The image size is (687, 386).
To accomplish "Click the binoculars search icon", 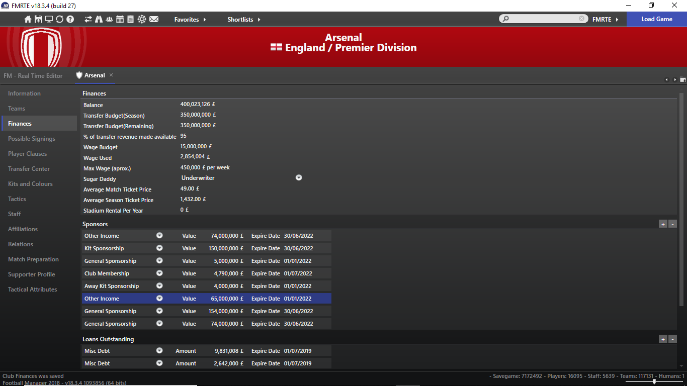I will point(99,19).
